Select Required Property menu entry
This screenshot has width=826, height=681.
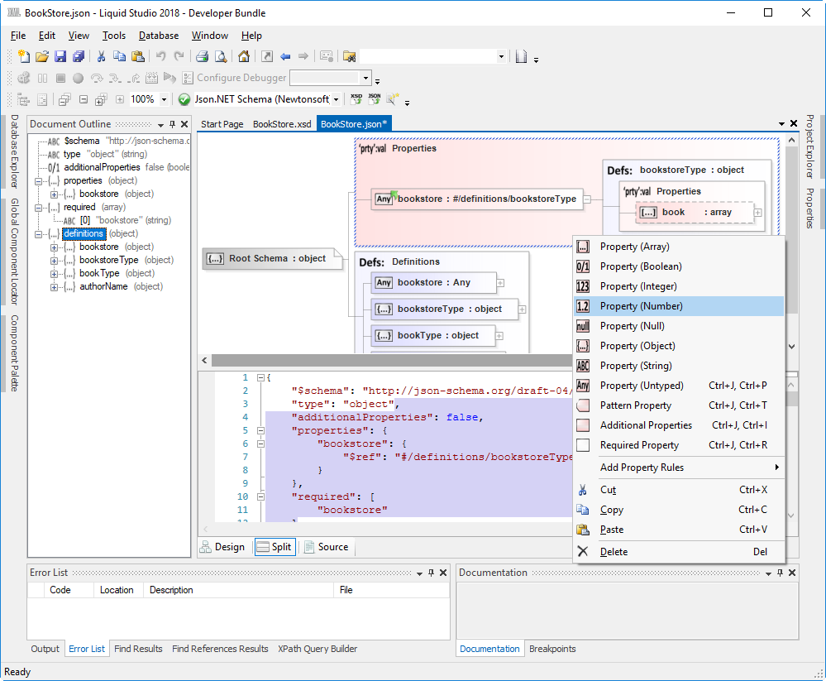click(x=639, y=445)
